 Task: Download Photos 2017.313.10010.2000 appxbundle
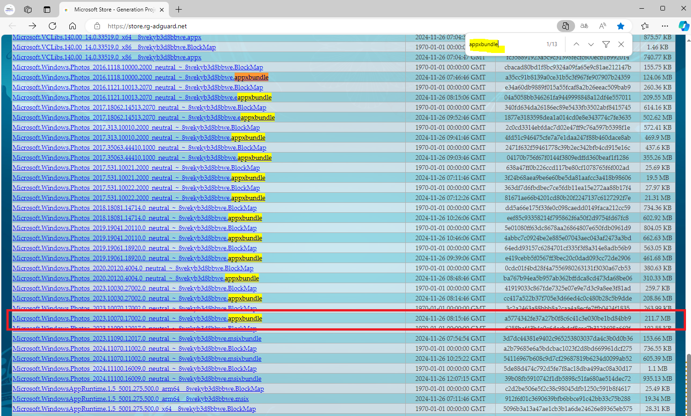pos(139,137)
